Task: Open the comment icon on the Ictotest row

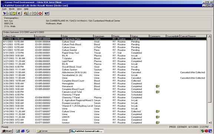Action: 158,123
